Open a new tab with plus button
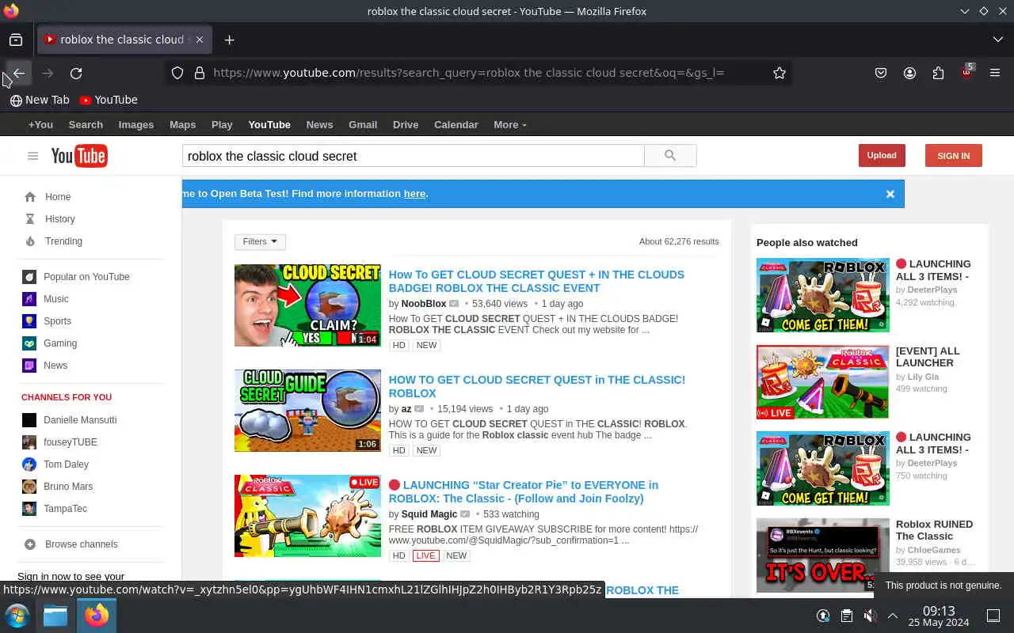This screenshot has width=1014, height=633. (229, 40)
